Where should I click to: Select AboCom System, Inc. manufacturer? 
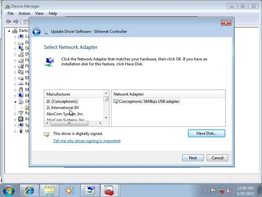pos(65,114)
